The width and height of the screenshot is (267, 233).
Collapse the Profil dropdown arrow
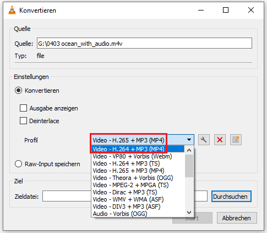pyautogui.click(x=189, y=140)
